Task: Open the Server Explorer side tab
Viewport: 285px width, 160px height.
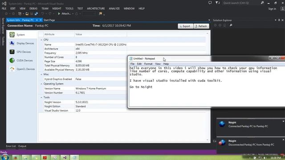Action: pyautogui.click(x=3, y=26)
